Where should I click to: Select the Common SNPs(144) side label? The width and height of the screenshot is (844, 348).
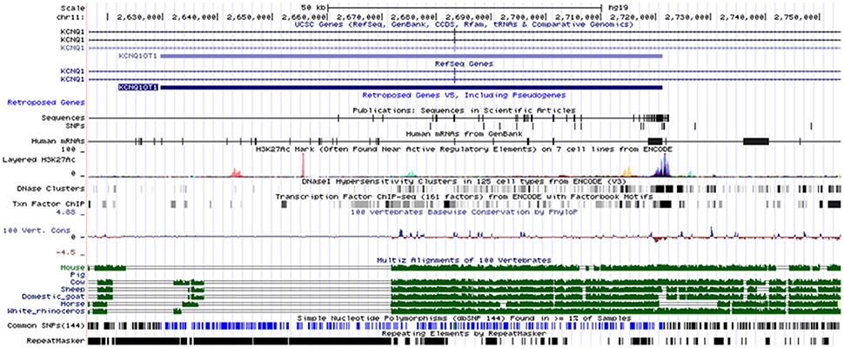pos(46,326)
